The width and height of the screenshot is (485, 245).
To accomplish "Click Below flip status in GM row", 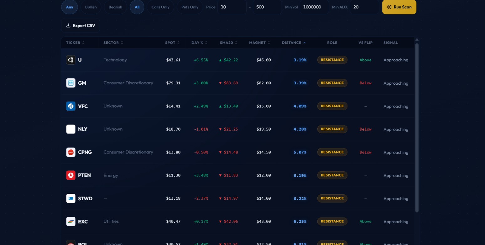I will 365,83.
